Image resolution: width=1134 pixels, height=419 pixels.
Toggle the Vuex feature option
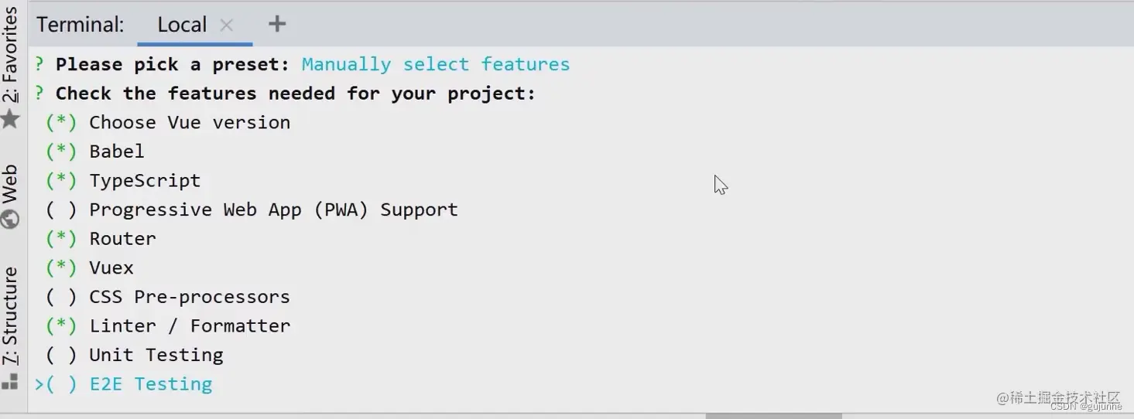tap(90, 267)
